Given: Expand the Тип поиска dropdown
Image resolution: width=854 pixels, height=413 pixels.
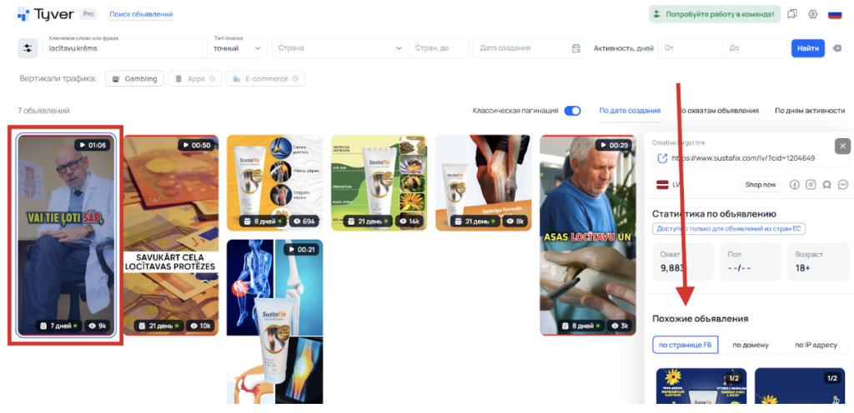Looking at the screenshot, I should tap(237, 48).
